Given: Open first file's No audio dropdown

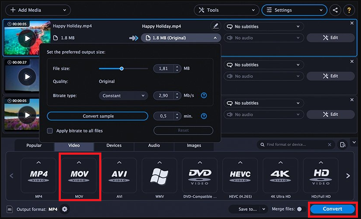Looking at the screenshot, I should point(264,38).
